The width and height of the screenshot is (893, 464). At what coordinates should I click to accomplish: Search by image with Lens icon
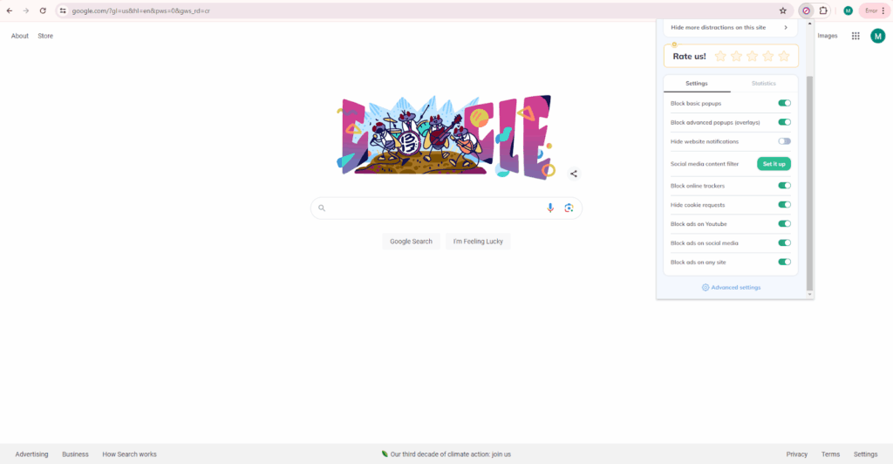pyautogui.click(x=569, y=208)
